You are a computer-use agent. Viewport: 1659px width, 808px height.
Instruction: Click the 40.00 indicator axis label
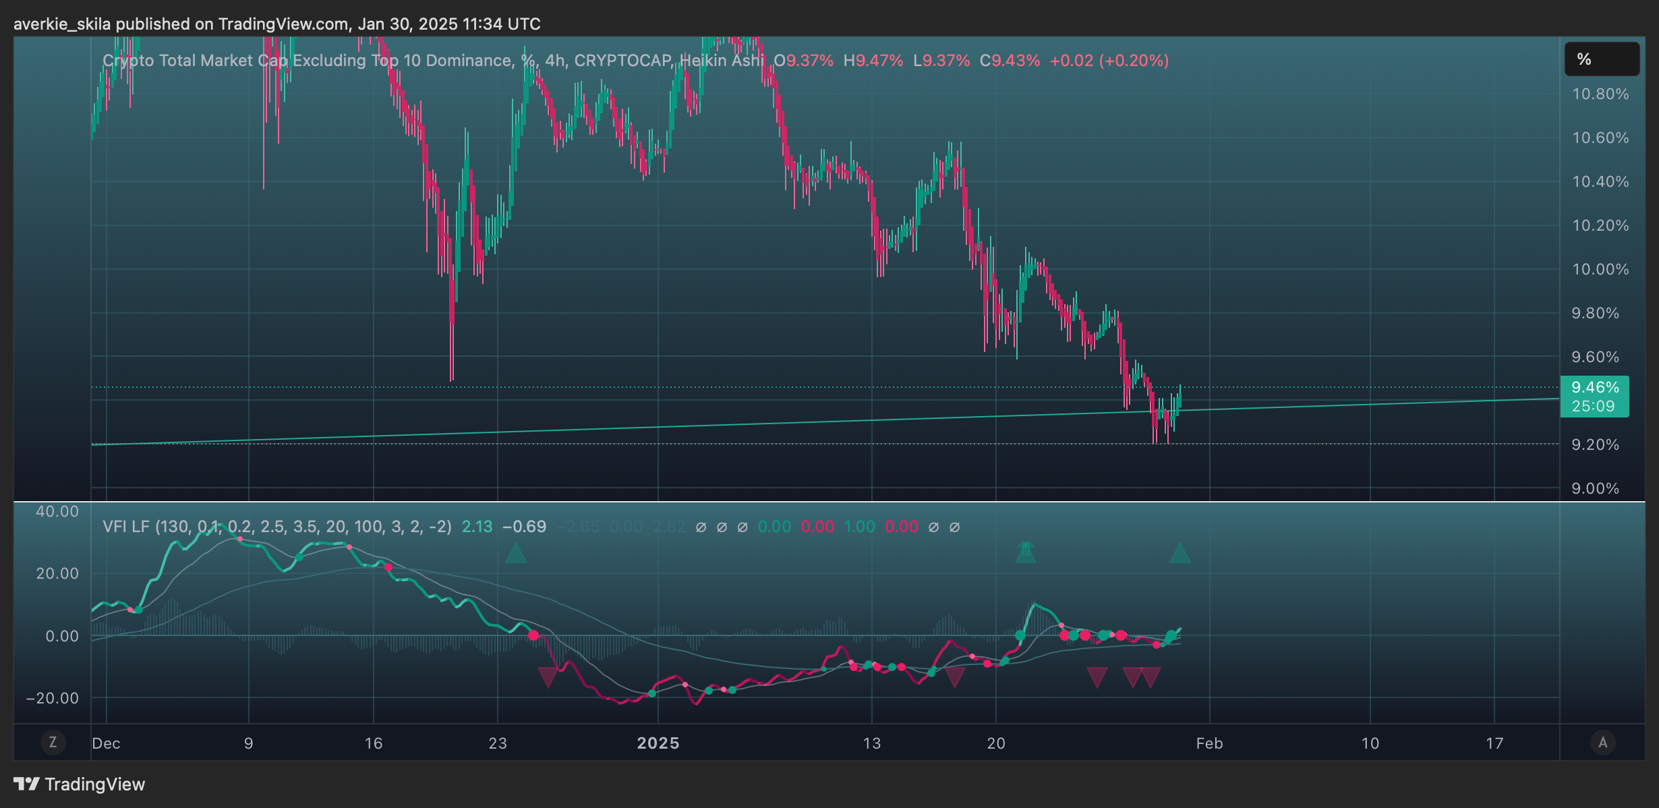57,511
